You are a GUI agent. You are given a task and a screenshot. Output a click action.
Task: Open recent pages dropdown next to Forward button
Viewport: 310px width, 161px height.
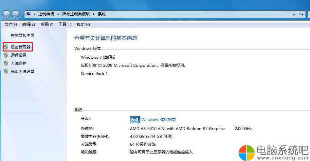(22, 14)
